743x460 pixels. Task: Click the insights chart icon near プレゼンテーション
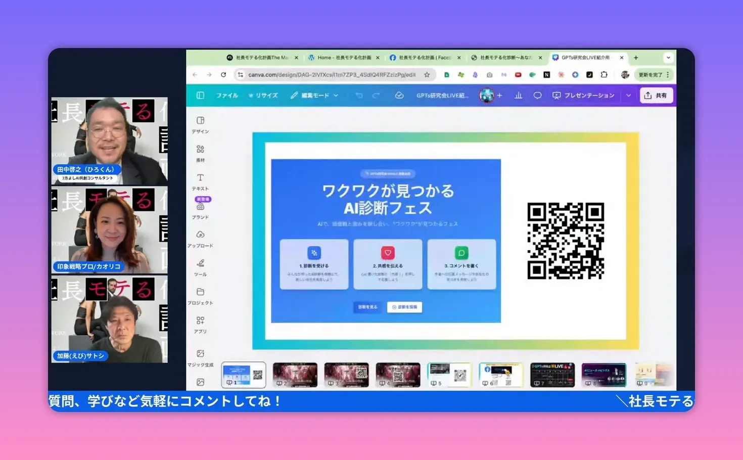[518, 96]
